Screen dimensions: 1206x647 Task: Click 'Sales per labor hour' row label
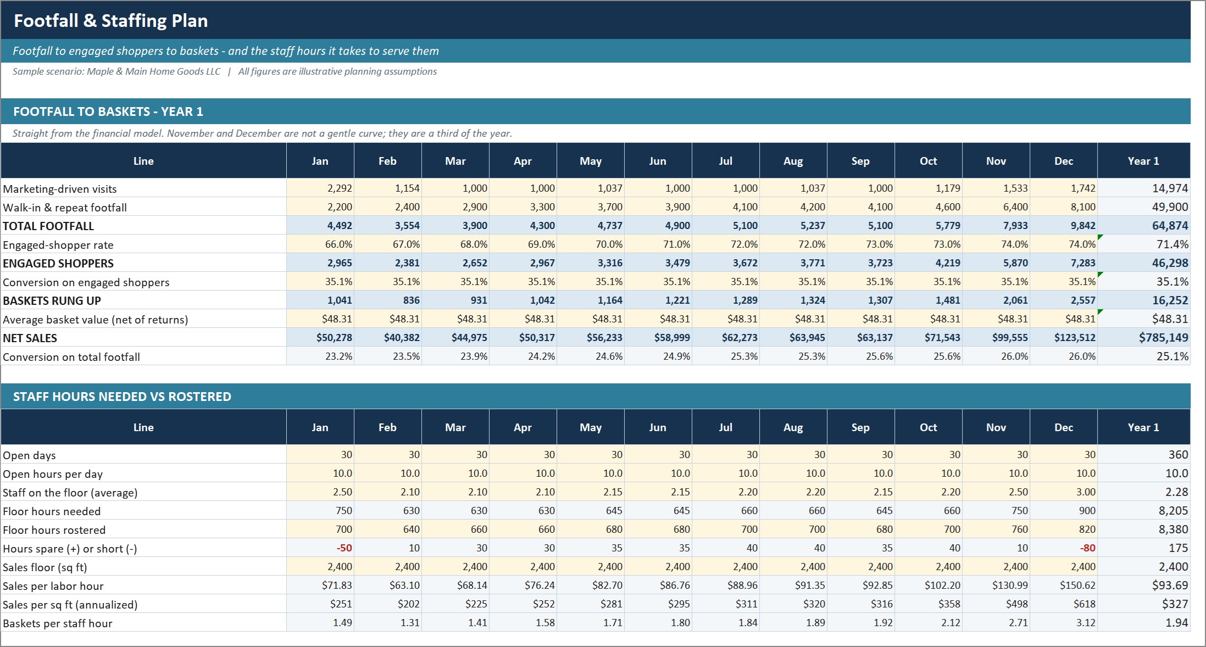coord(53,586)
